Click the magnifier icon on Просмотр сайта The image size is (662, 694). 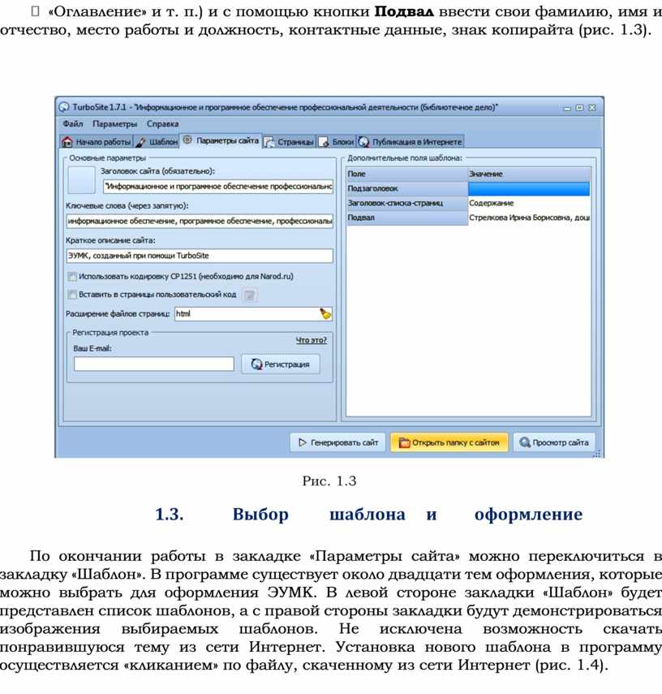525,442
